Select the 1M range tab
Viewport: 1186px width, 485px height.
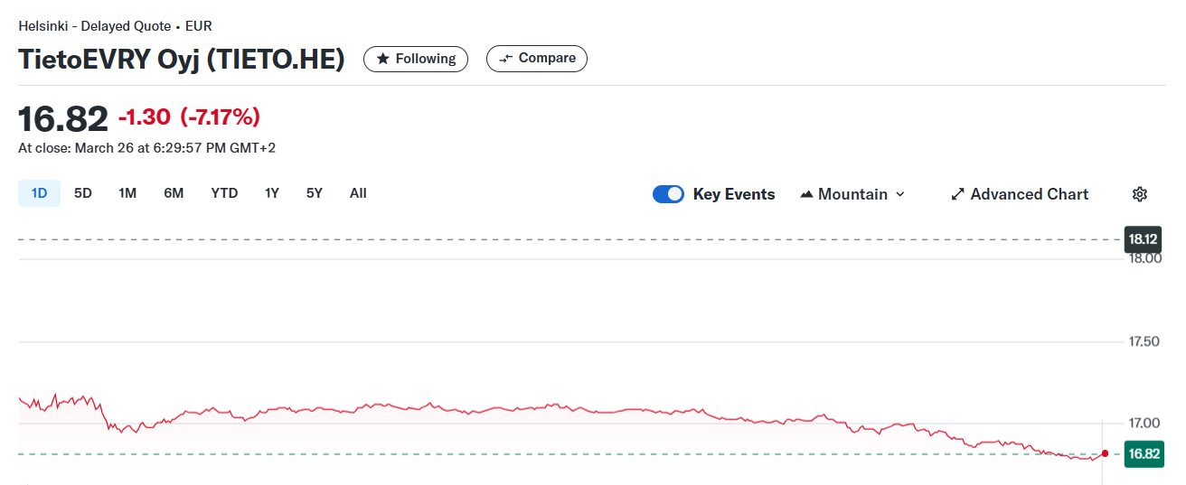pyautogui.click(x=127, y=193)
